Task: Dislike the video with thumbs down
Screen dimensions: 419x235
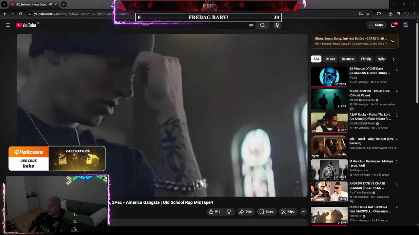Action: coord(229,211)
